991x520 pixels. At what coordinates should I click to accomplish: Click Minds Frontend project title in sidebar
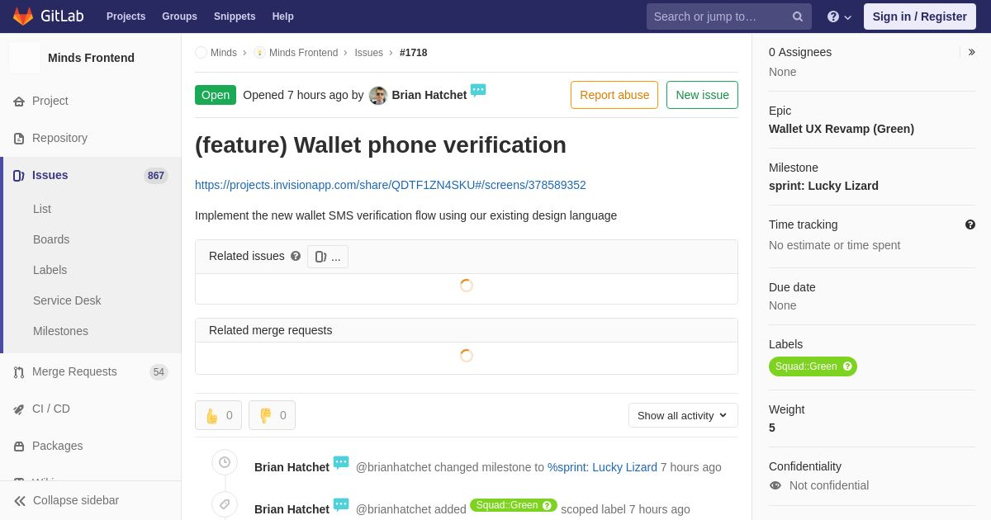coord(91,58)
